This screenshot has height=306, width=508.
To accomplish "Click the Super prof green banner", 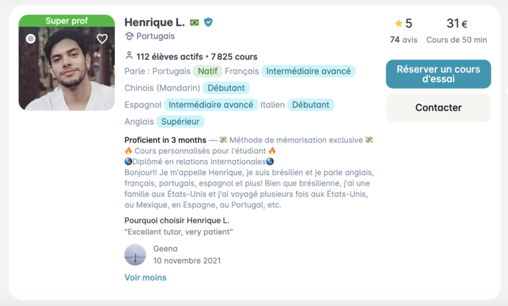I will tap(67, 21).
